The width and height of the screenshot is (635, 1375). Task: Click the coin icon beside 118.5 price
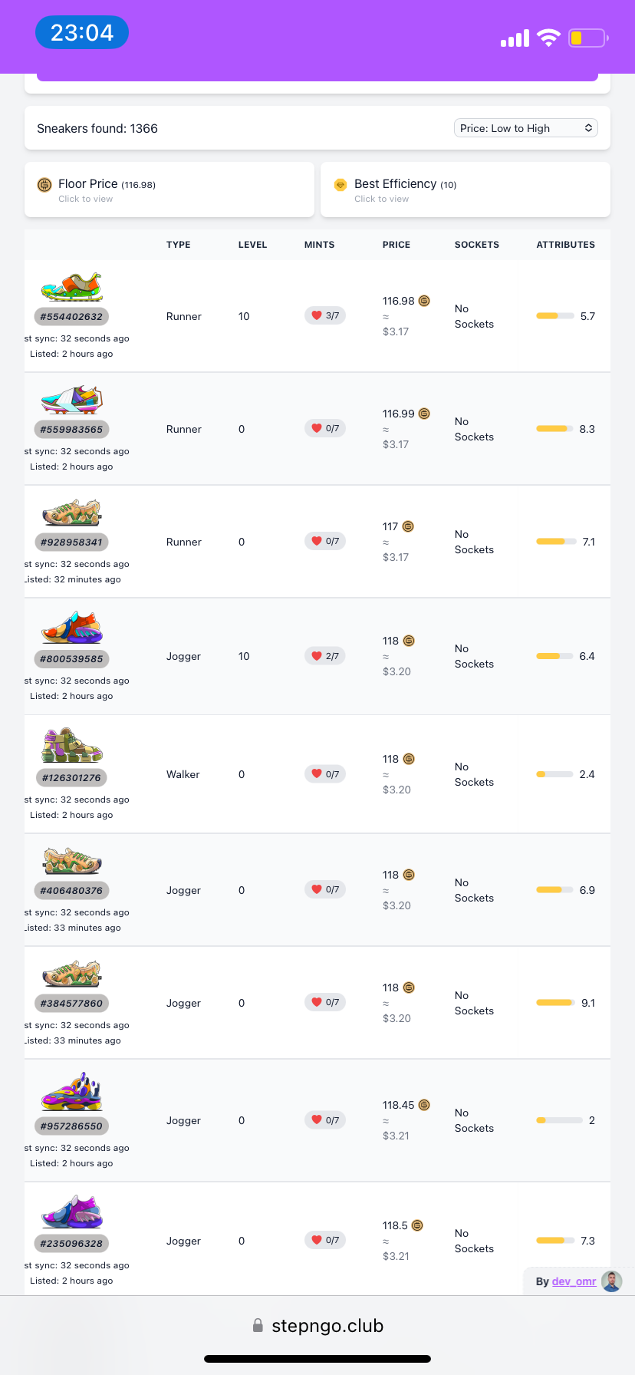[x=418, y=1225]
